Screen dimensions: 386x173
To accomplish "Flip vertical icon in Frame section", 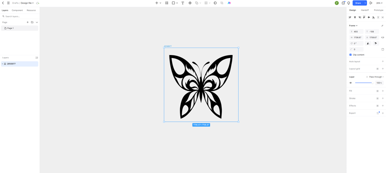I will click(375, 43).
